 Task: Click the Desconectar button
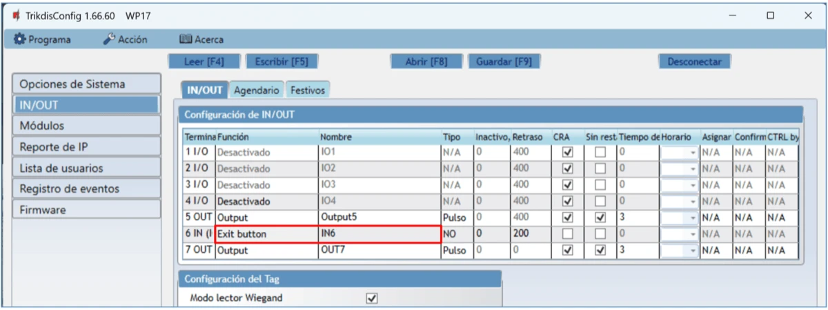pyautogui.click(x=694, y=61)
